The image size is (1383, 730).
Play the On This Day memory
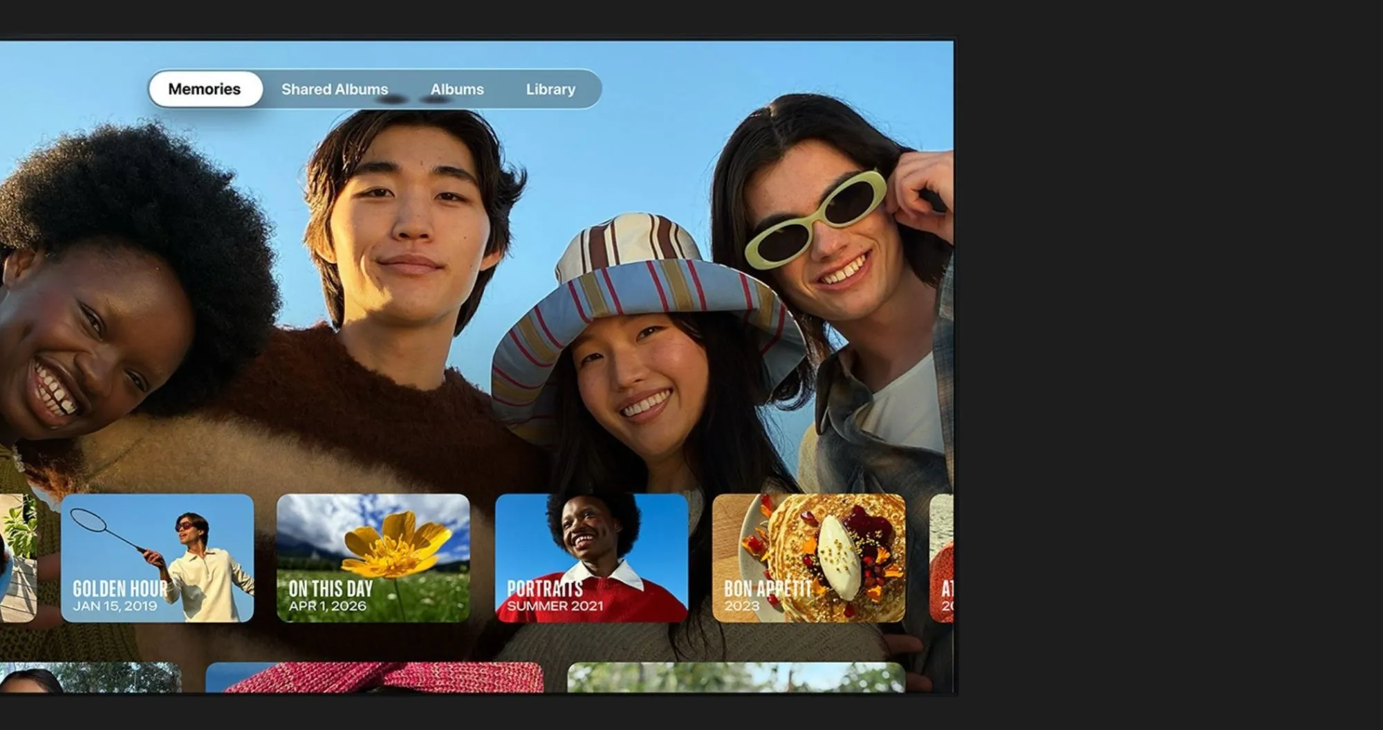(373, 558)
